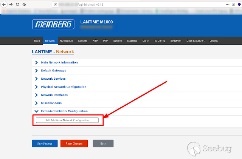
Task: Go back using browser back arrow
Action: tap(4, 4)
